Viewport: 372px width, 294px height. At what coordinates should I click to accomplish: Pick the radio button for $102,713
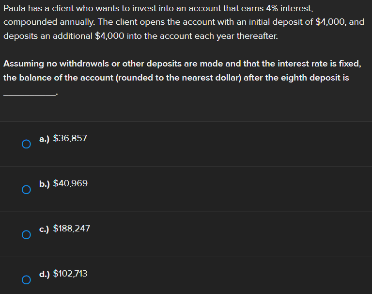tap(26, 280)
